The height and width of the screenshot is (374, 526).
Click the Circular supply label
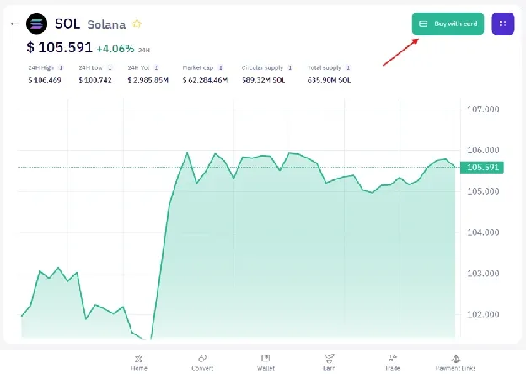click(262, 67)
